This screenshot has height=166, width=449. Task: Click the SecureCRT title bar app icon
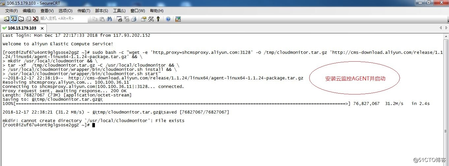[x=3, y=3]
